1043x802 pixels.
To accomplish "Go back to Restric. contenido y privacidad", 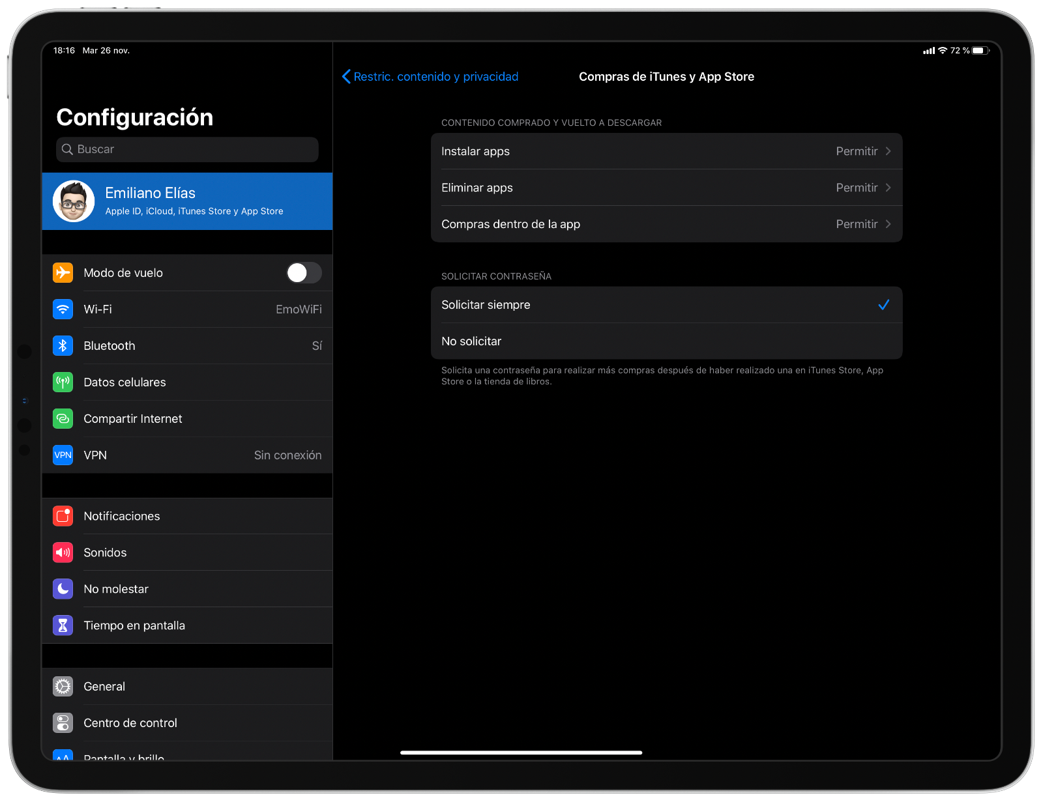I will (x=430, y=77).
